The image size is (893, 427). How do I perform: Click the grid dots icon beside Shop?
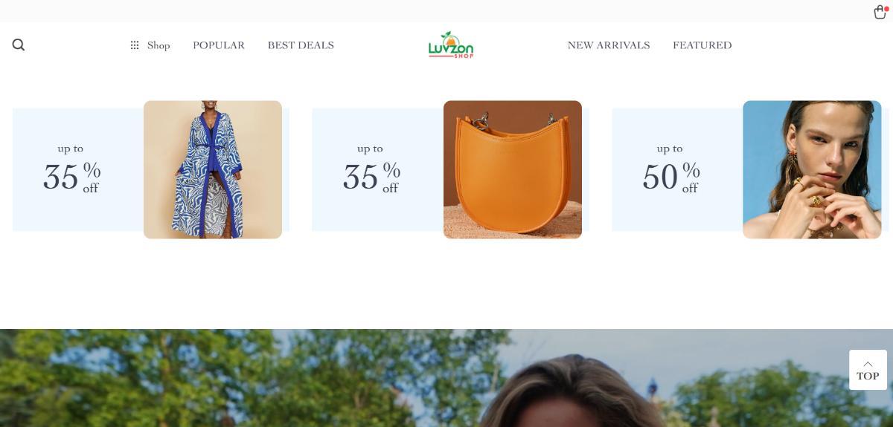pos(135,45)
